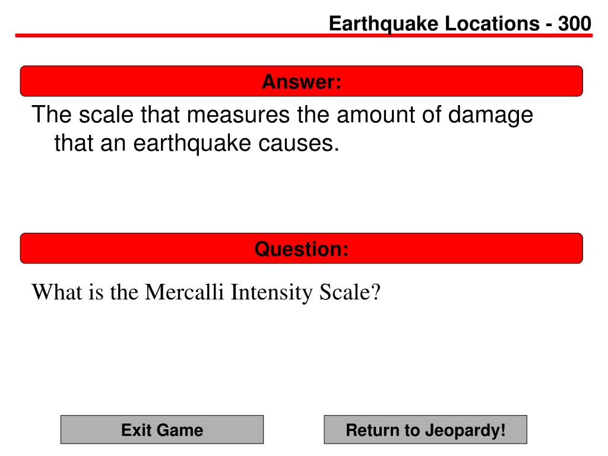Image resolution: width=608 pixels, height=456 pixels.
Task: Click the 300 point value in title
Action: pos(575,24)
